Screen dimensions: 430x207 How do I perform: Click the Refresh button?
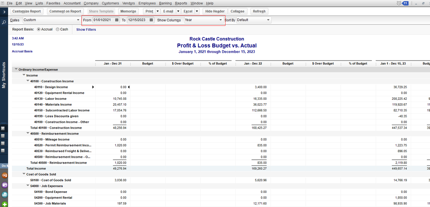259,12
